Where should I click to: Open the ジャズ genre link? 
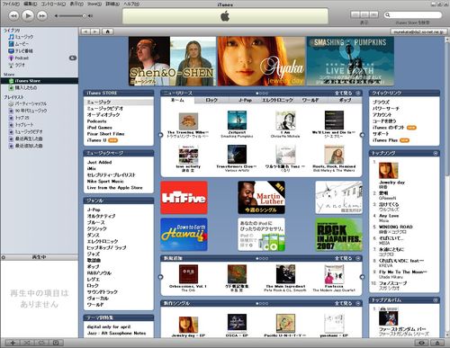coord(94,254)
